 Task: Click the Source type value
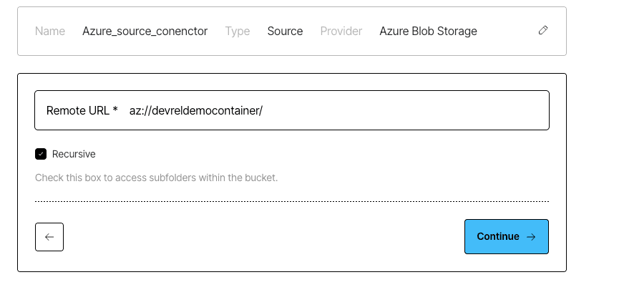coord(285,32)
